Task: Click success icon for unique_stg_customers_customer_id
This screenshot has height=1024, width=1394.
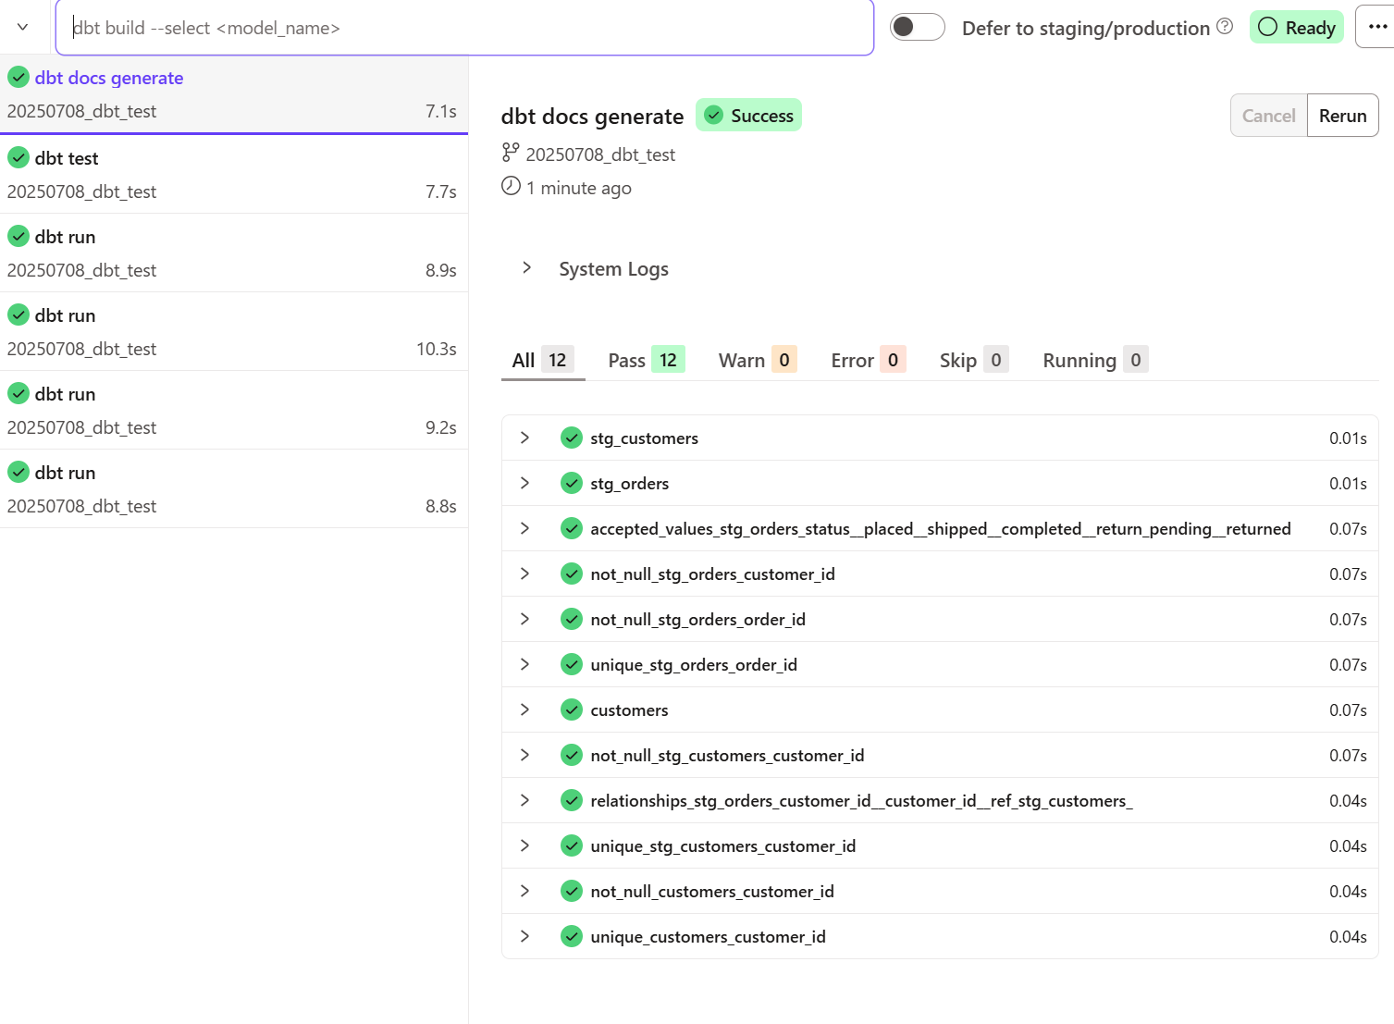Action: [572, 845]
